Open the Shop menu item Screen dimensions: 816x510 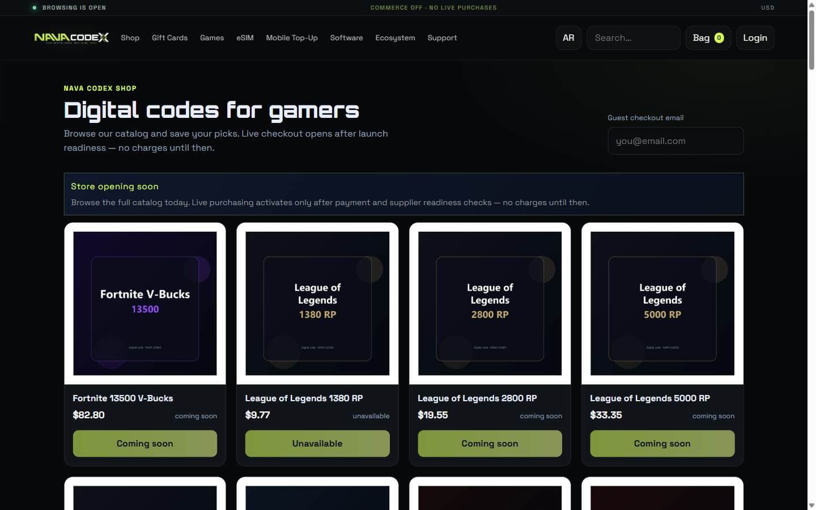(x=130, y=38)
